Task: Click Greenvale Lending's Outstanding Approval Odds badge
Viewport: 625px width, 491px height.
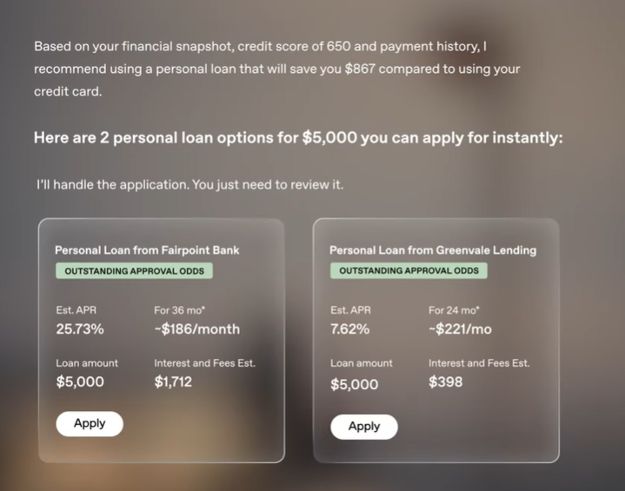Action: (409, 271)
